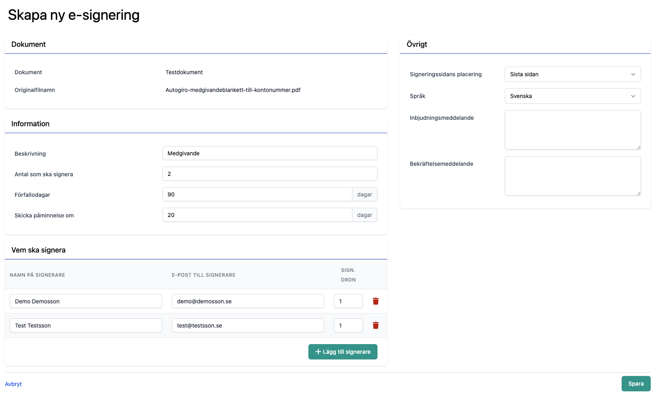658x403 pixels.
Task: Edit the Skicka påminnelse om field
Action: pyautogui.click(x=257, y=215)
